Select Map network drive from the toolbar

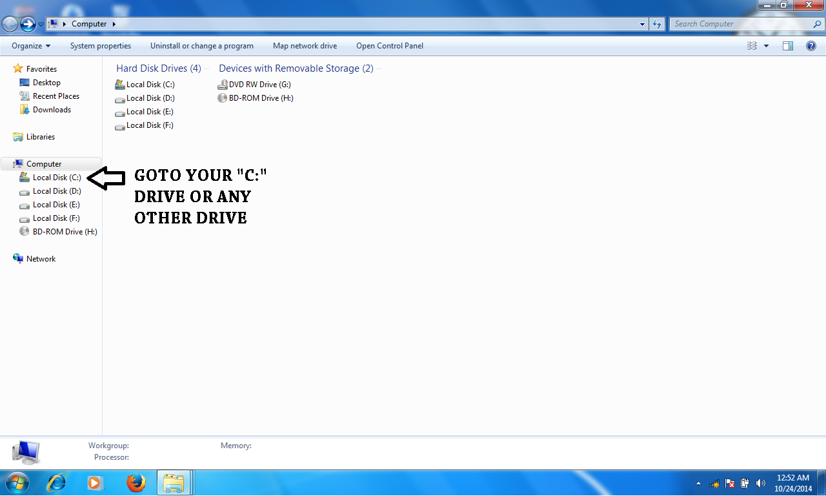coord(305,45)
